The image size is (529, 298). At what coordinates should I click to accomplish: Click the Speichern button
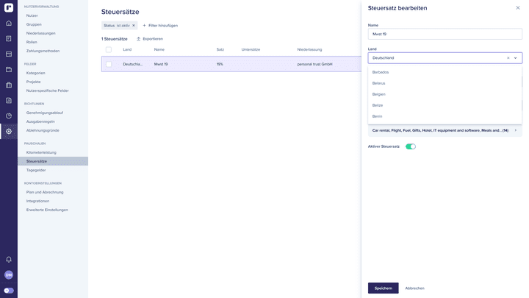[383, 288]
